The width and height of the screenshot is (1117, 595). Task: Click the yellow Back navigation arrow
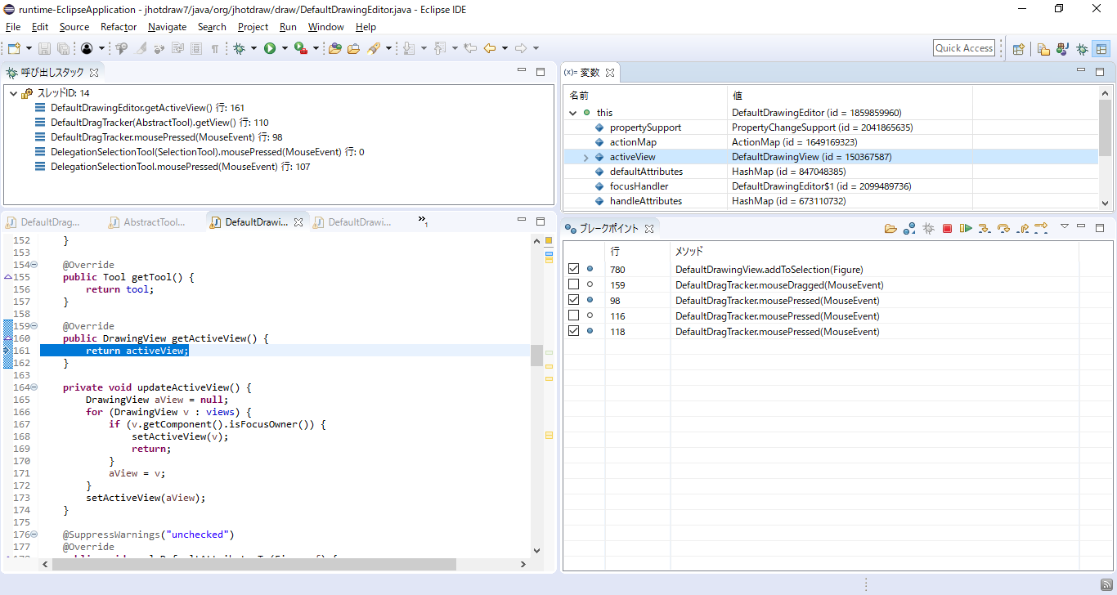[x=490, y=48]
